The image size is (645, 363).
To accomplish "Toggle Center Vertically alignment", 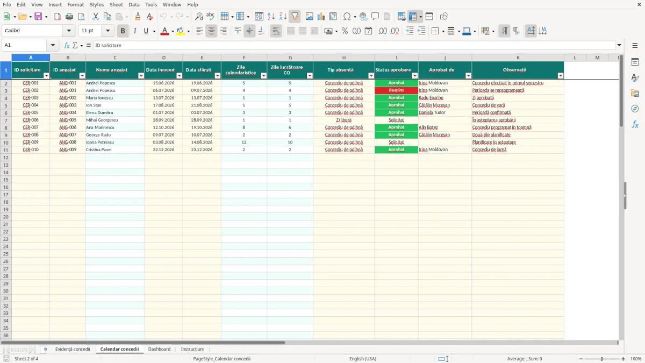I will coord(249,31).
